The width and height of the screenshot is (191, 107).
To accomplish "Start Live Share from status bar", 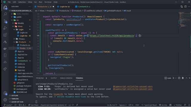I will [x=33, y=105].
